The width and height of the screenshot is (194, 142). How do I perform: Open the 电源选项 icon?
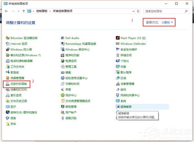pos(63,61)
